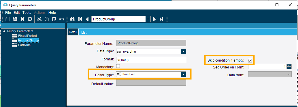The image size is (298, 107).
Task: Select Query Parameters root tree item
Action: click(20, 31)
